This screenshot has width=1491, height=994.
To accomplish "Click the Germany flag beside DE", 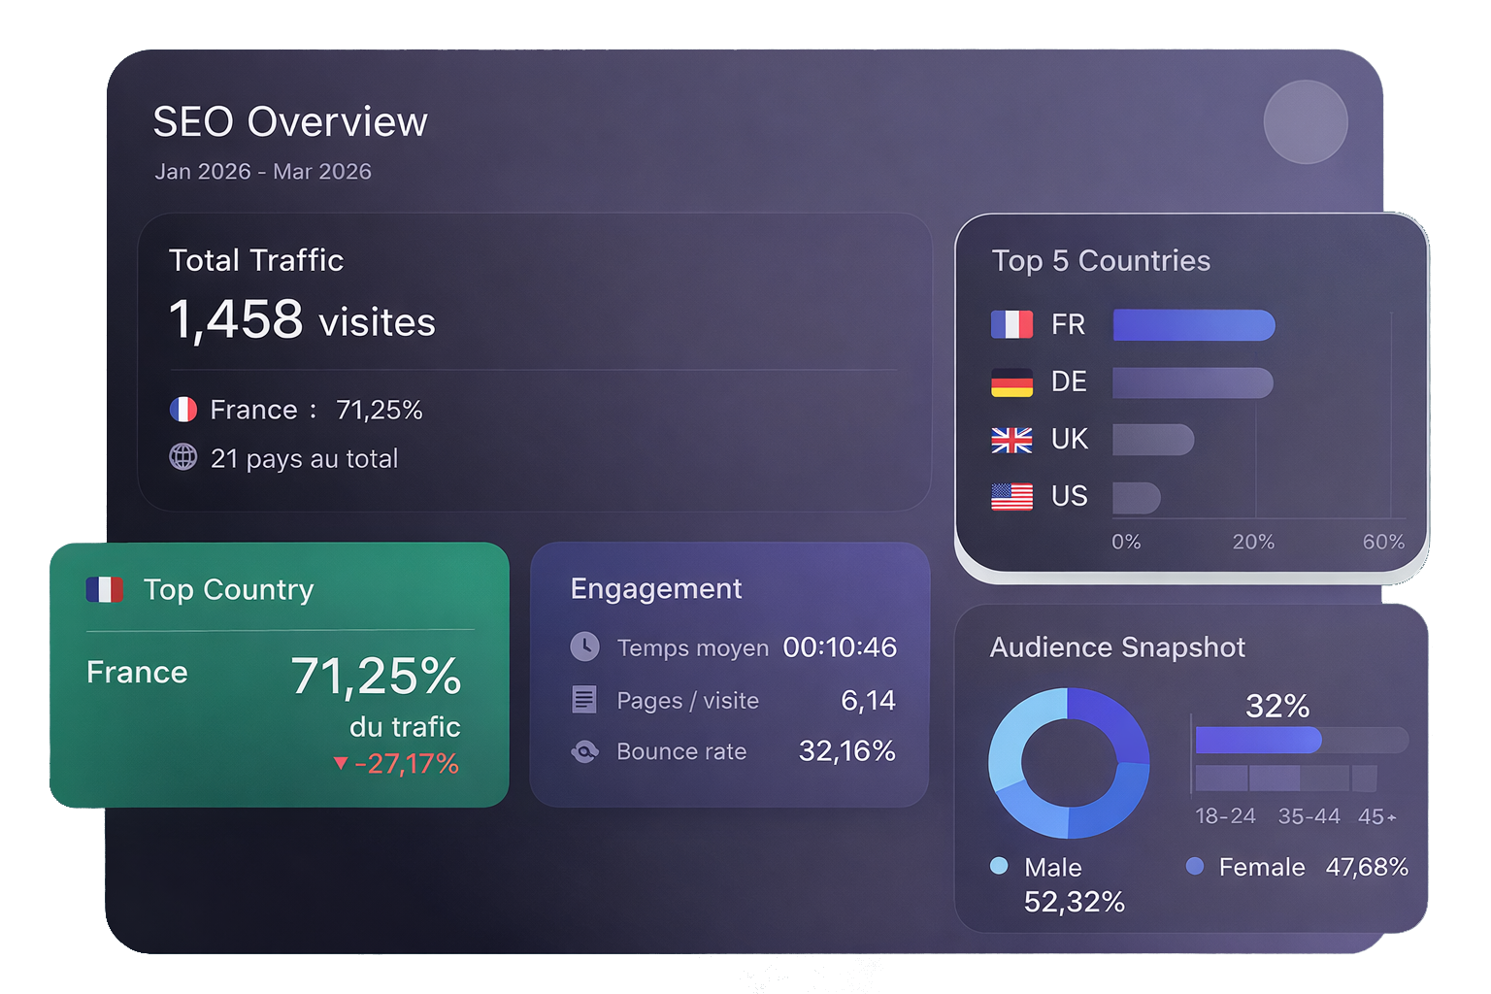I will (x=1011, y=382).
